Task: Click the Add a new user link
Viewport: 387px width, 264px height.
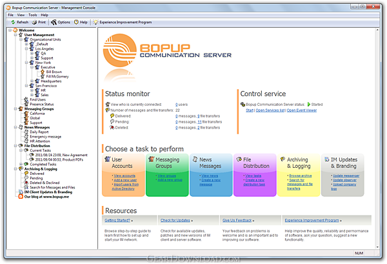Action: click(125, 180)
